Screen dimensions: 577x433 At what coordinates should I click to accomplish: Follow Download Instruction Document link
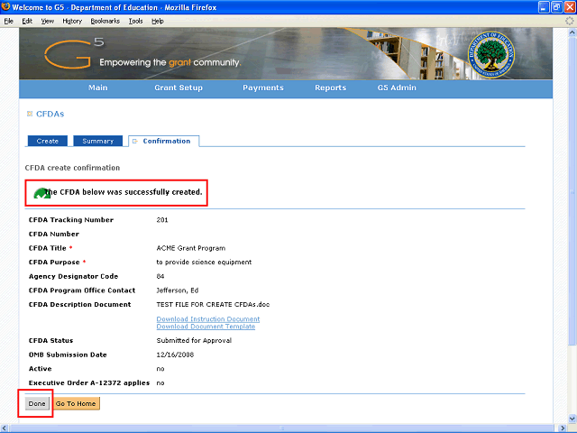tap(208, 318)
